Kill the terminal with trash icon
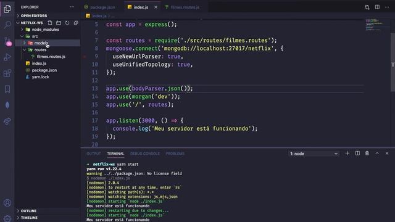Image resolution: width=395 pixels, height=222 pixels. (367, 154)
